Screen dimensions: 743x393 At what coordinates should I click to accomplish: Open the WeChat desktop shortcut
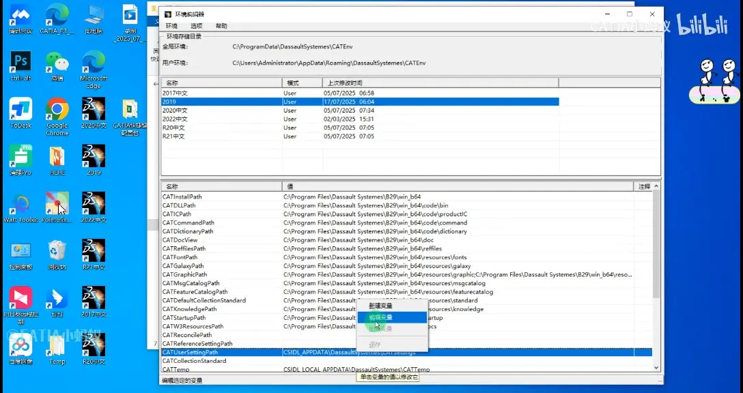click(x=57, y=65)
